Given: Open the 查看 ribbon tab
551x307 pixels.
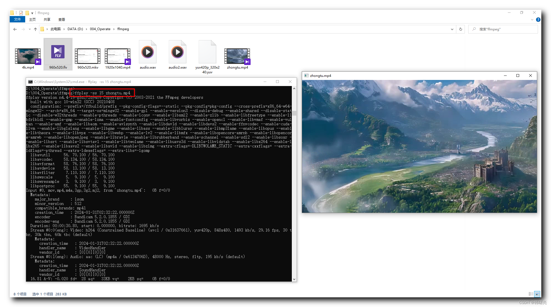Looking at the screenshot, I should 61,19.
